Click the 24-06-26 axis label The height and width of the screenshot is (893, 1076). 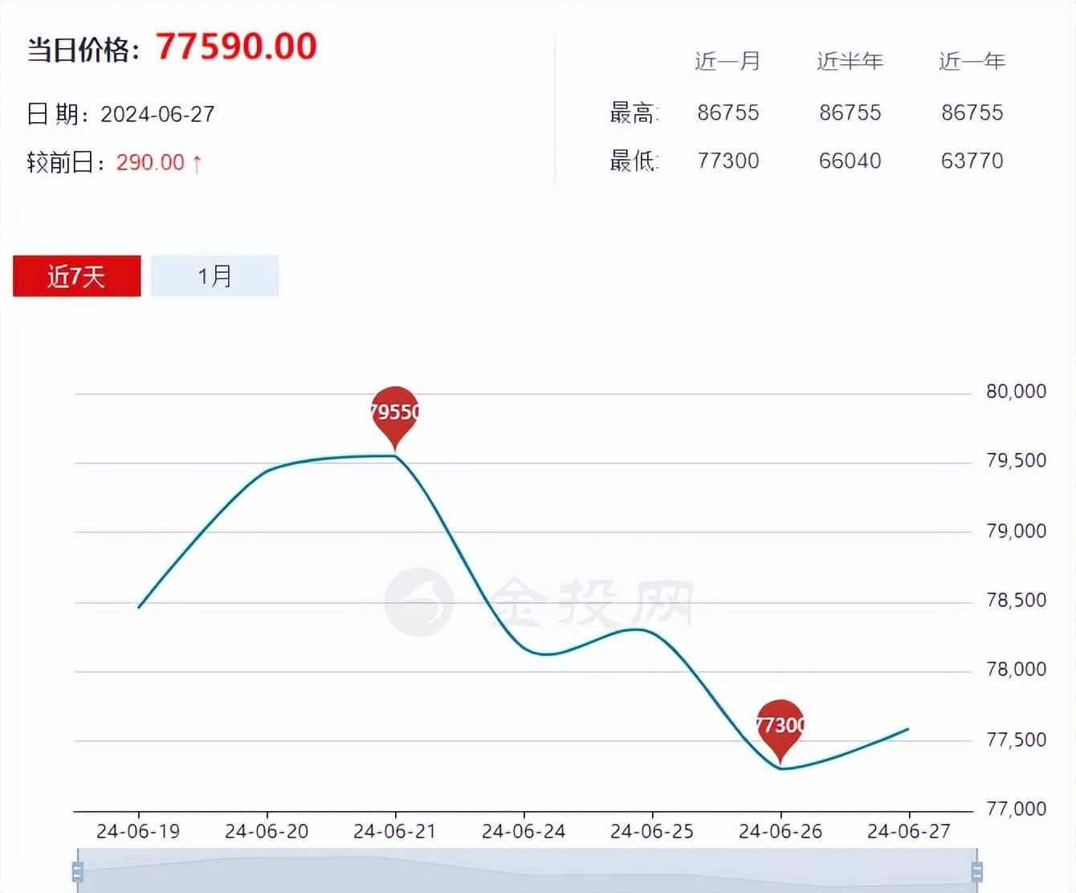pyautogui.click(x=781, y=831)
